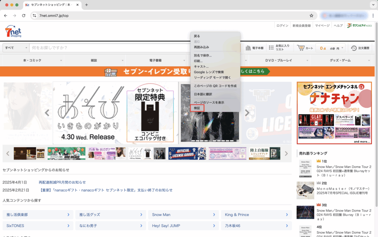Click the store icon on the orange banner
Image resolution: width=378 pixels, height=237 pixels.
[111, 72]
